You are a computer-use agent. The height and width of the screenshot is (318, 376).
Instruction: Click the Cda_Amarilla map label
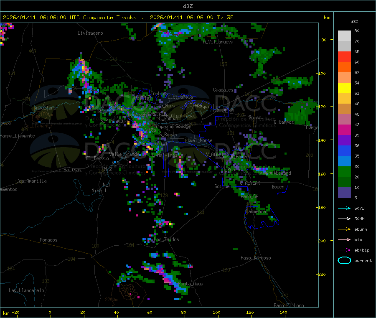(31, 181)
